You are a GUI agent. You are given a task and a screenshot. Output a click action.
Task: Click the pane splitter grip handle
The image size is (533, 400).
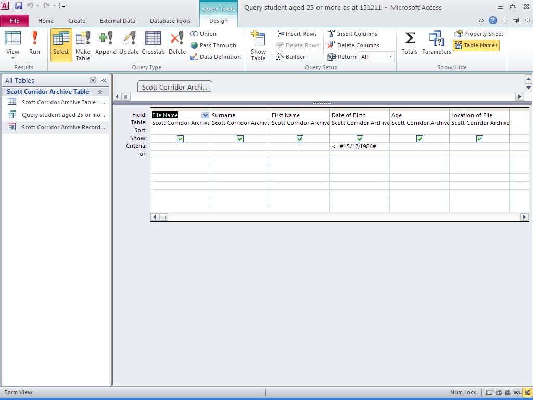pyautogui.click(x=322, y=103)
